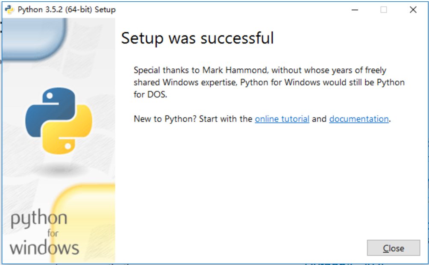429x265 pixels.
Task: Minimize the Python Setup window
Action: (355, 9)
